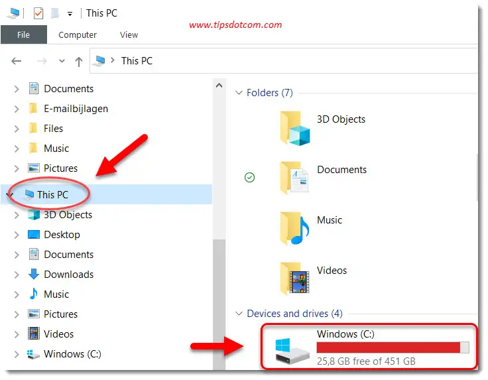Expand the Downloads tree node

(17, 275)
